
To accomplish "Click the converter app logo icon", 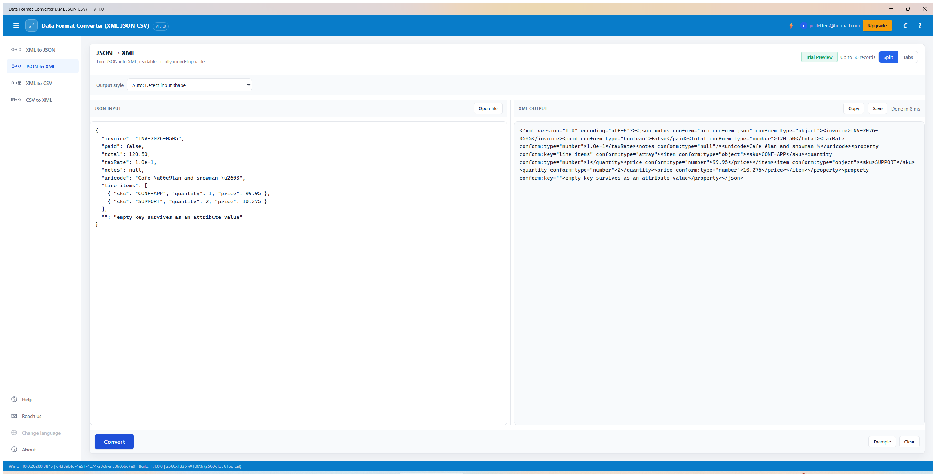I will point(32,25).
